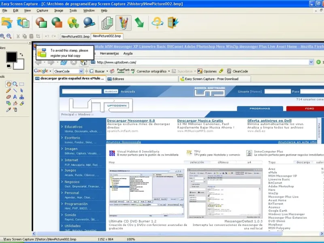Viewport: 324px width, 243px height.
Task: Toggle the paint brushes cup icon
Action: [124, 23]
